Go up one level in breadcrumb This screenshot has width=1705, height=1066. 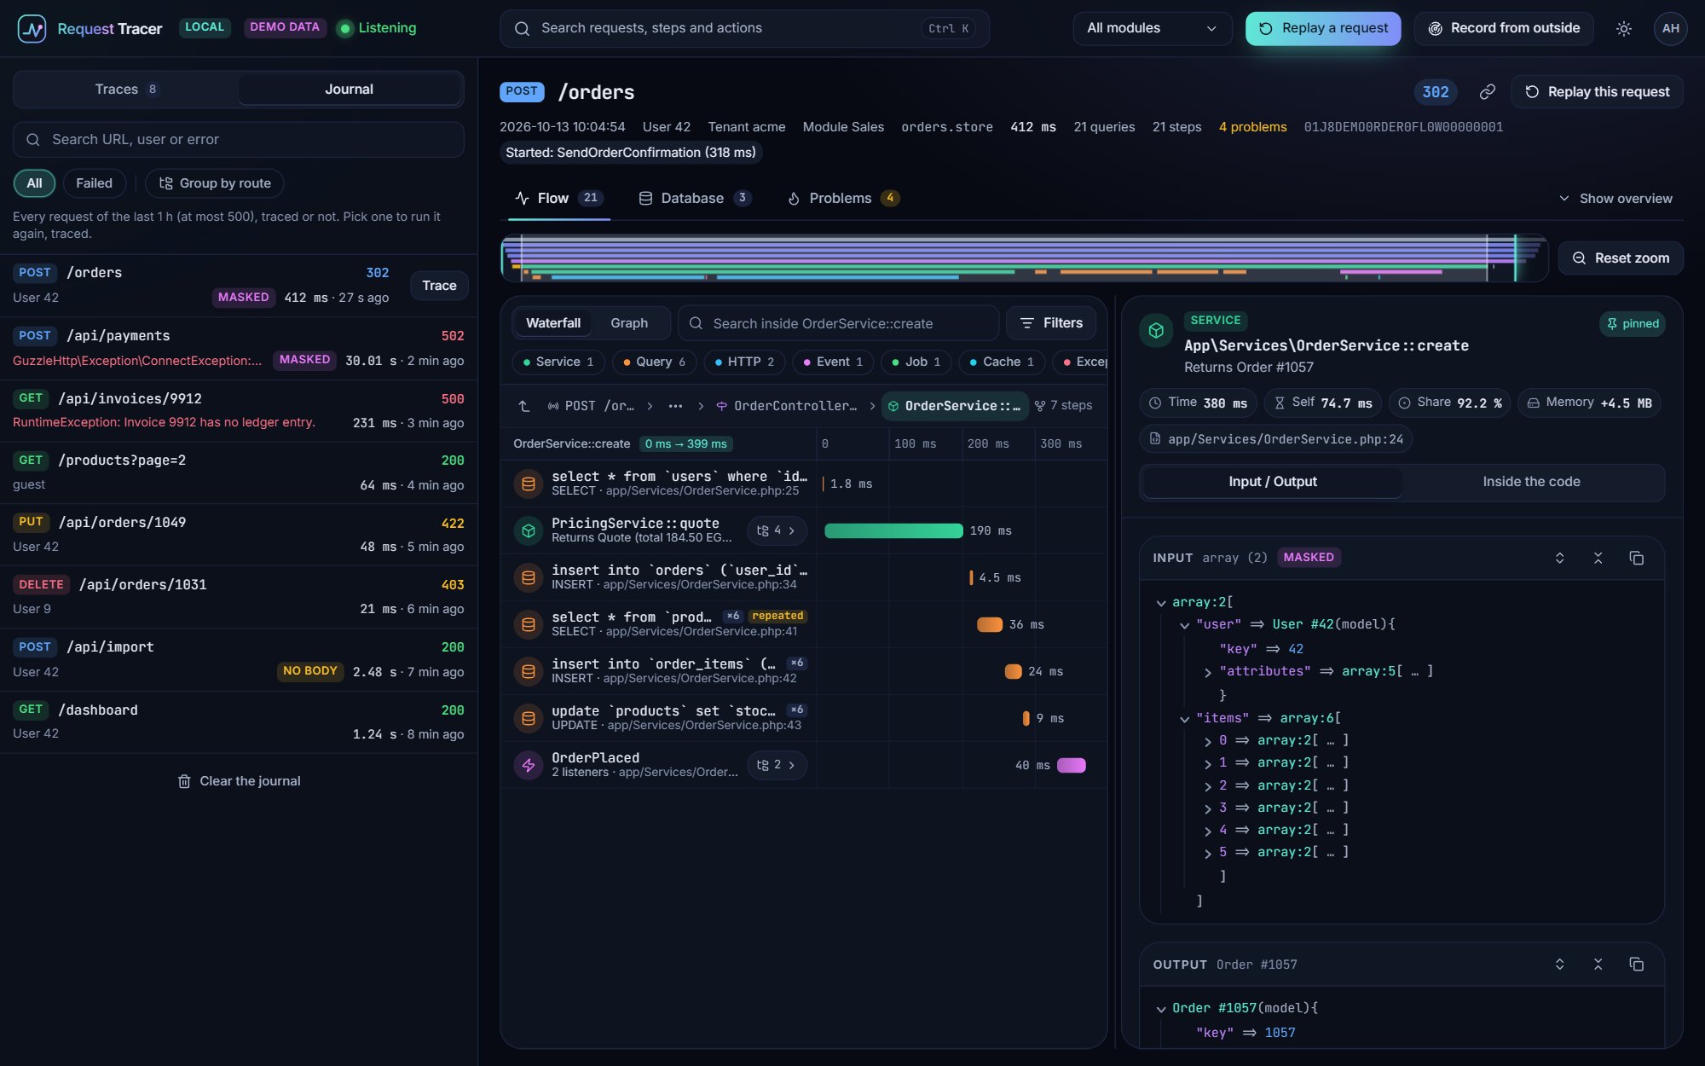[x=523, y=406]
